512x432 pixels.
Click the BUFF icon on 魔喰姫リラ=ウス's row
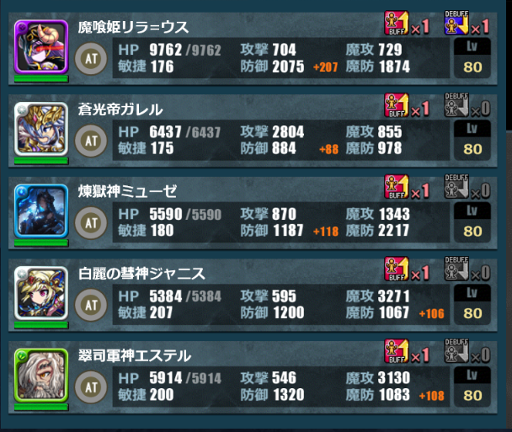(x=397, y=23)
